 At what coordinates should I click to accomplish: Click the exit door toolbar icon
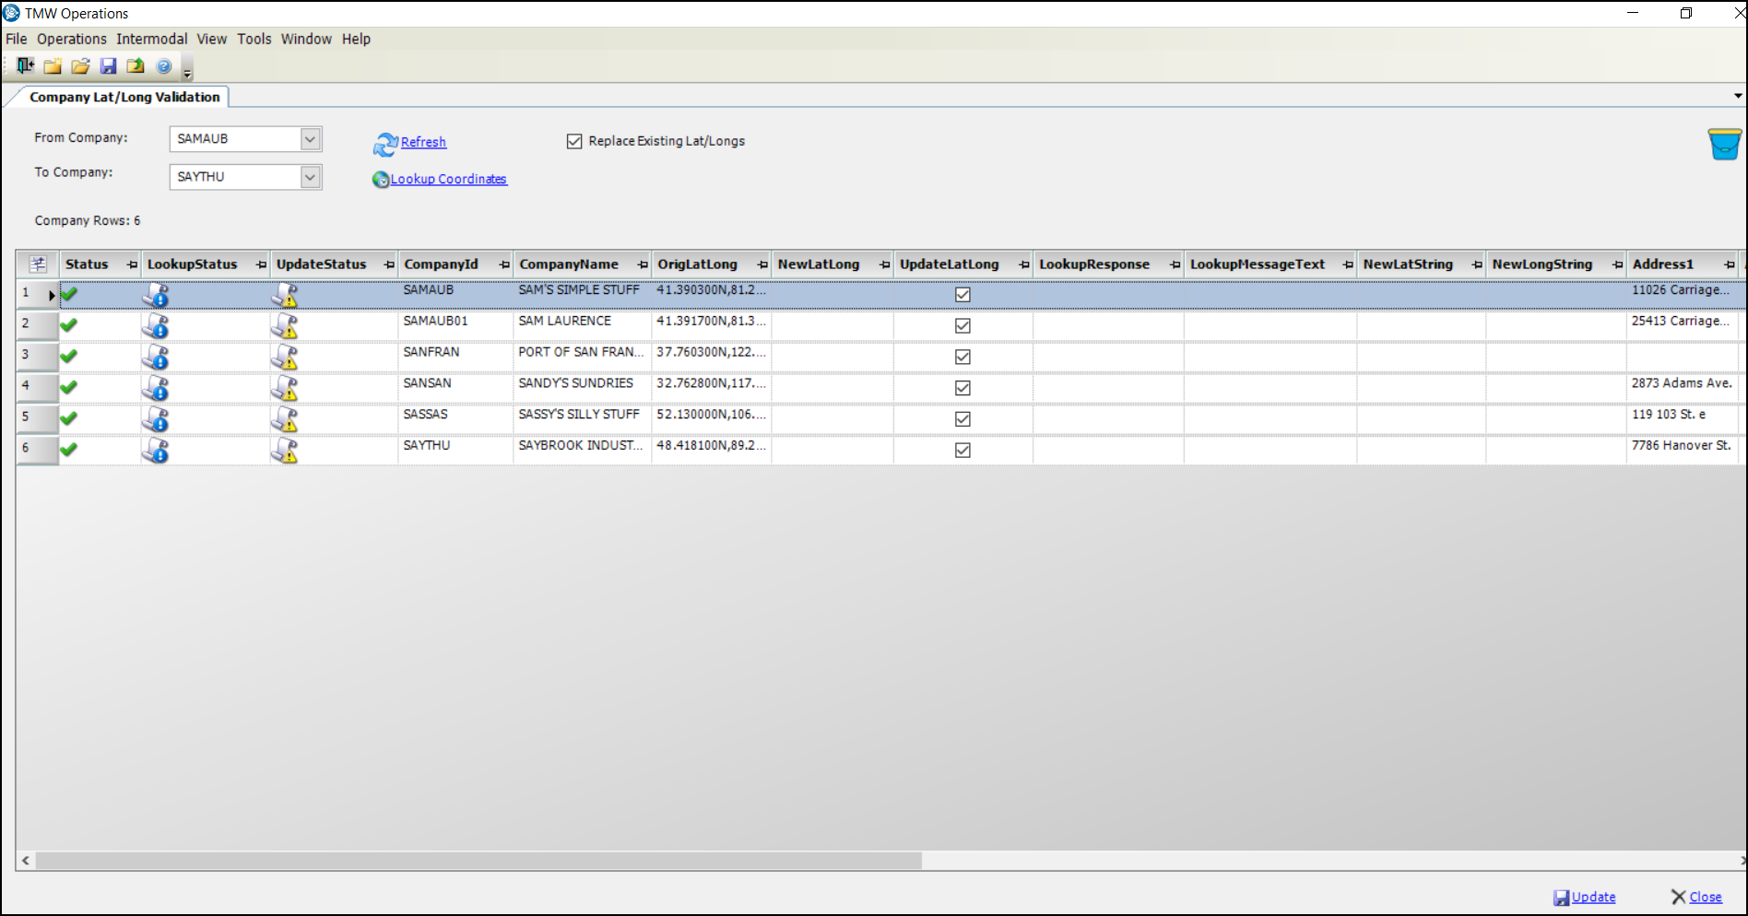click(25, 65)
